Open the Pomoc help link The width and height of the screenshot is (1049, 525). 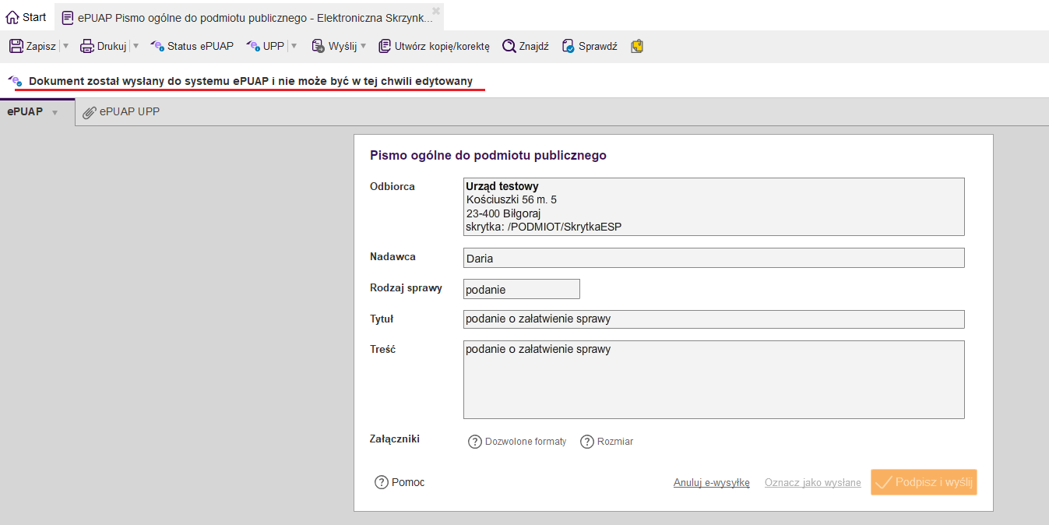(400, 482)
